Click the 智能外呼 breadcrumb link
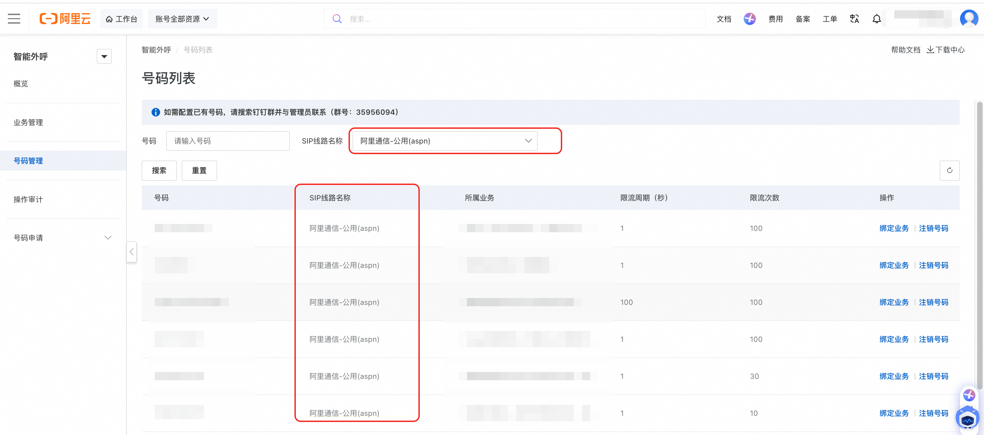Screen dimensions: 984x435 click(156, 50)
